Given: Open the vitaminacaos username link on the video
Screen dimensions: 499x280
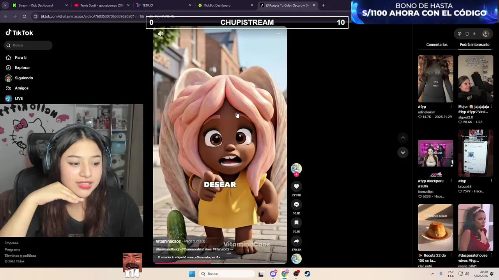Looking at the screenshot, I should click(x=168, y=241).
